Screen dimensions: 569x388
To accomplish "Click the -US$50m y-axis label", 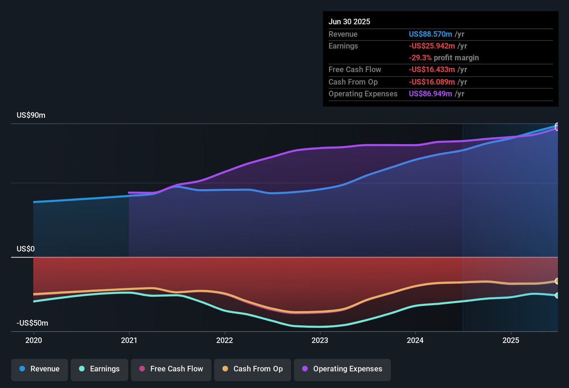I will [x=32, y=323].
